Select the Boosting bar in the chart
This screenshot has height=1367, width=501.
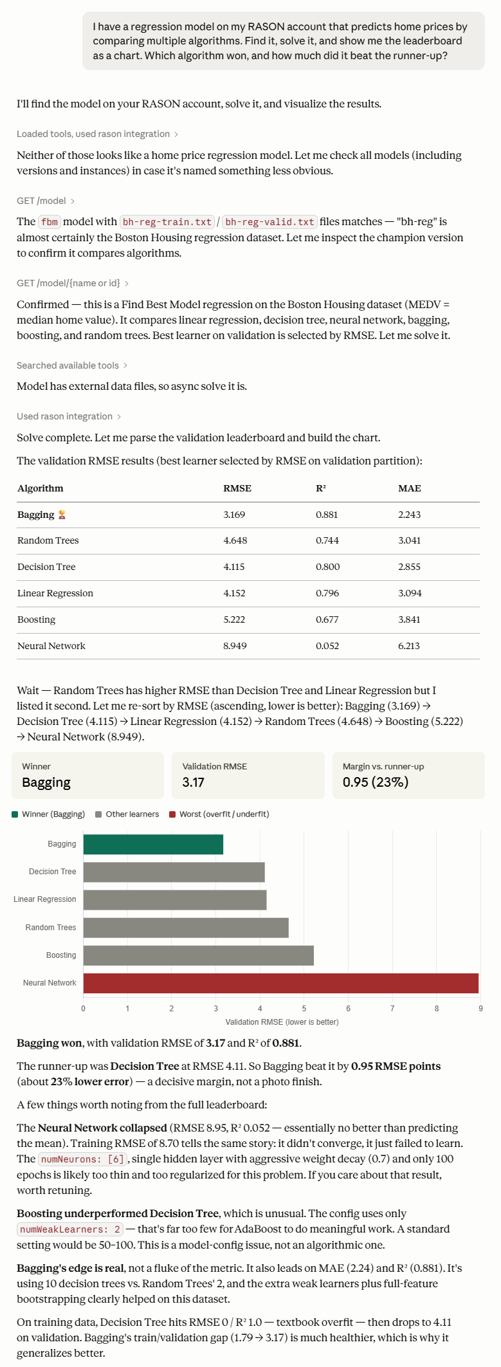199,955
